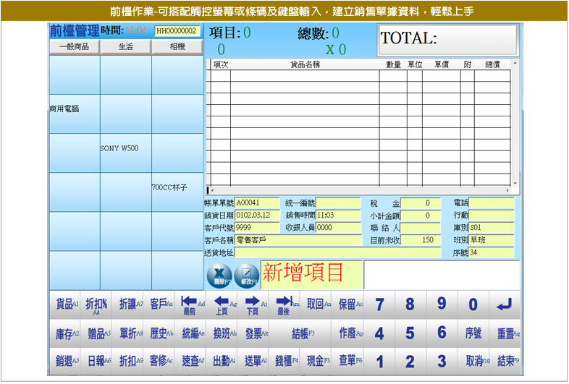Click into the 送貨地址 address field
This screenshot has width=569, height=384.
coord(337,253)
